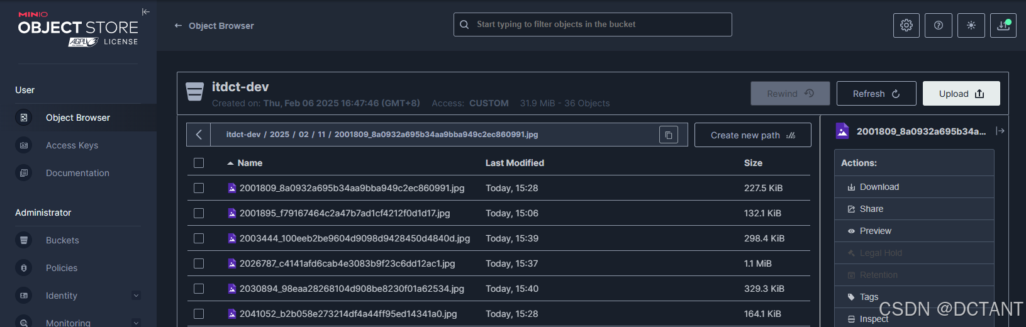Collapse the object details panel
1026x327 pixels.
[1000, 131]
